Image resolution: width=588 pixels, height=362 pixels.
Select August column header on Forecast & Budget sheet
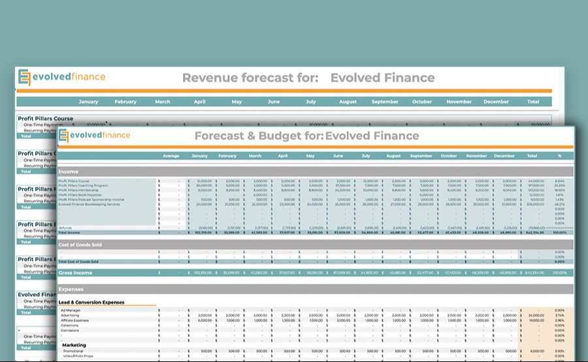393,156
